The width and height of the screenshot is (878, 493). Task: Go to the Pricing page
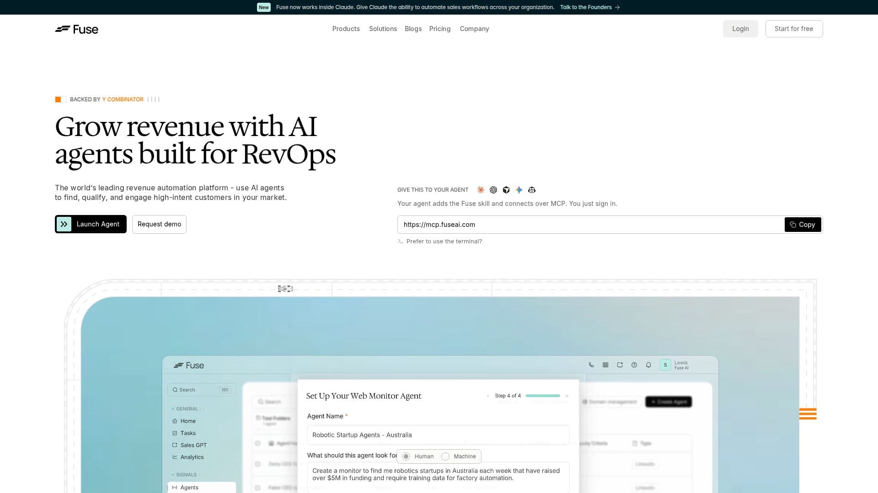click(440, 29)
